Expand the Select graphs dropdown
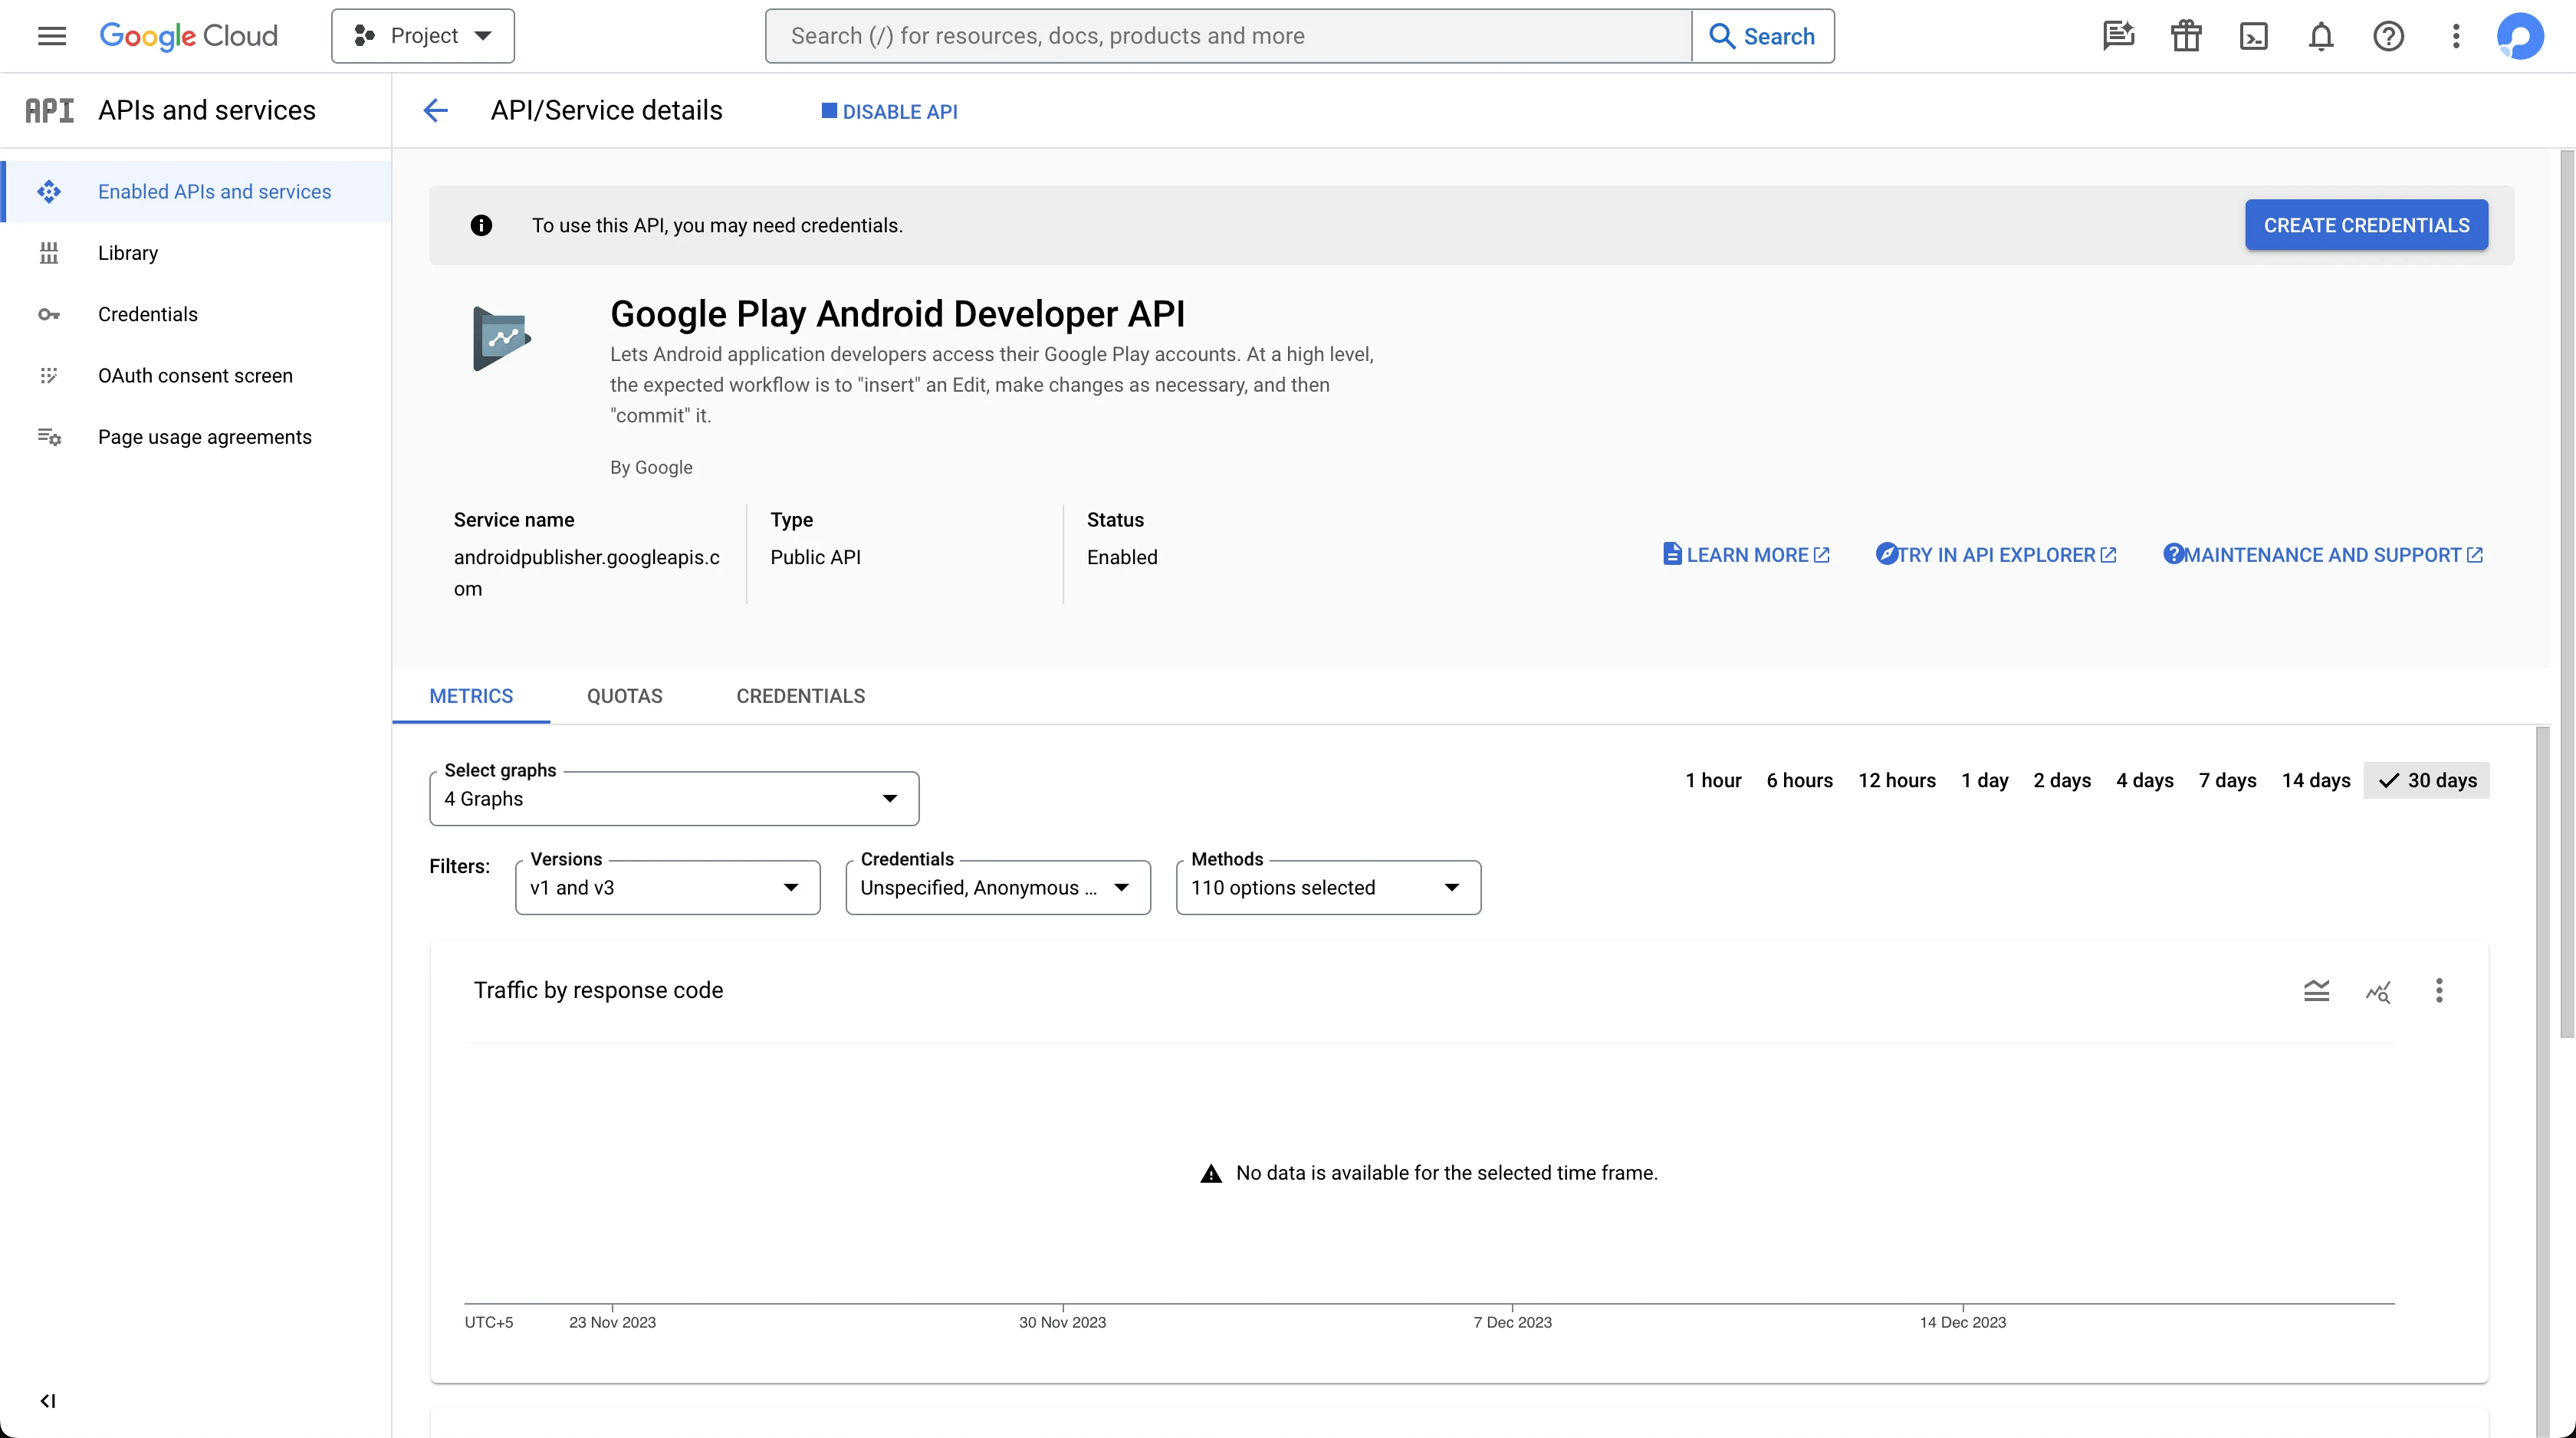The height and width of the screenshot is (1438, 2576). [674, 798]
